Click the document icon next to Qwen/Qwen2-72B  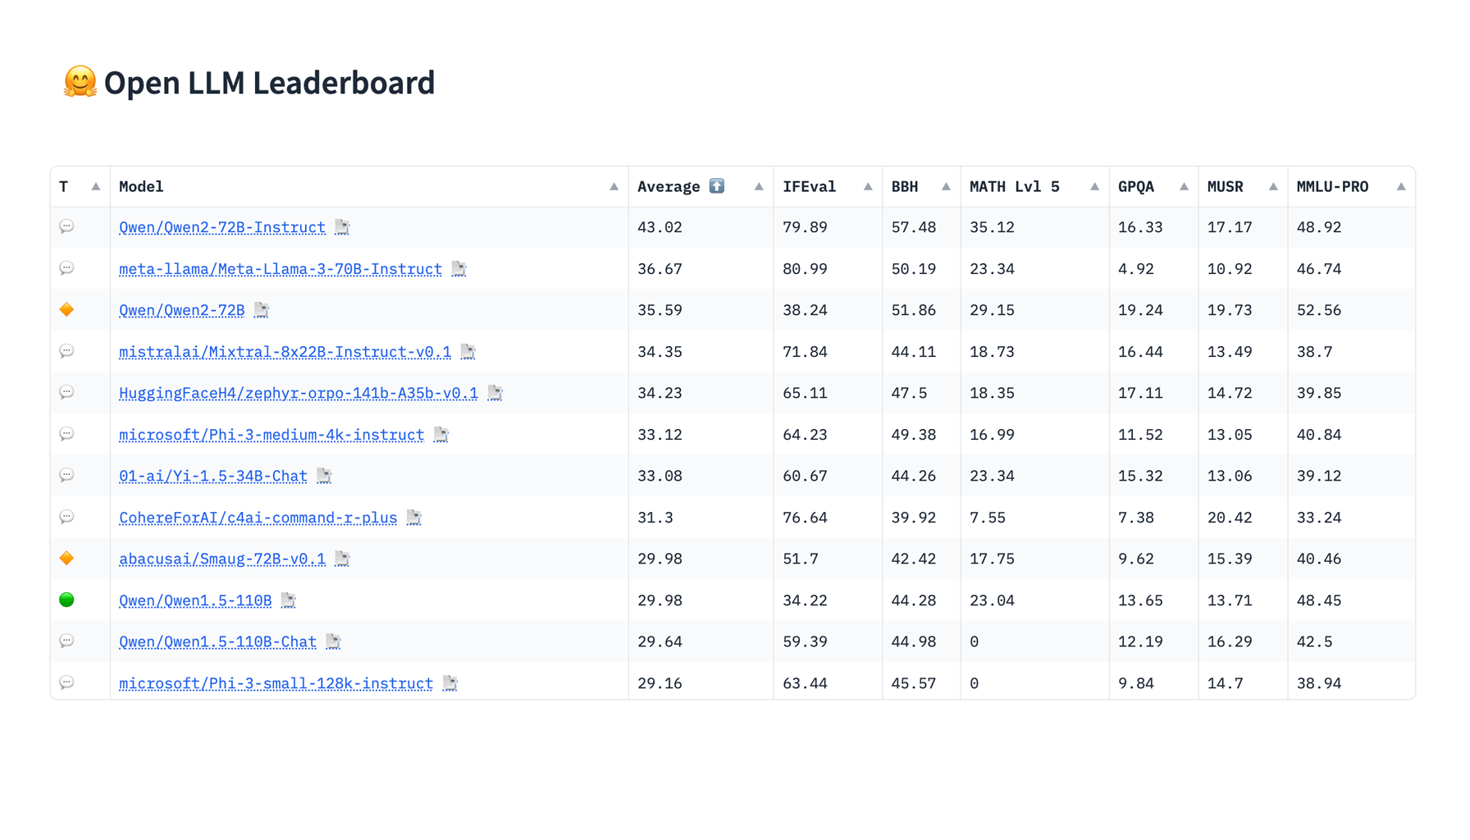click(261, 310)
